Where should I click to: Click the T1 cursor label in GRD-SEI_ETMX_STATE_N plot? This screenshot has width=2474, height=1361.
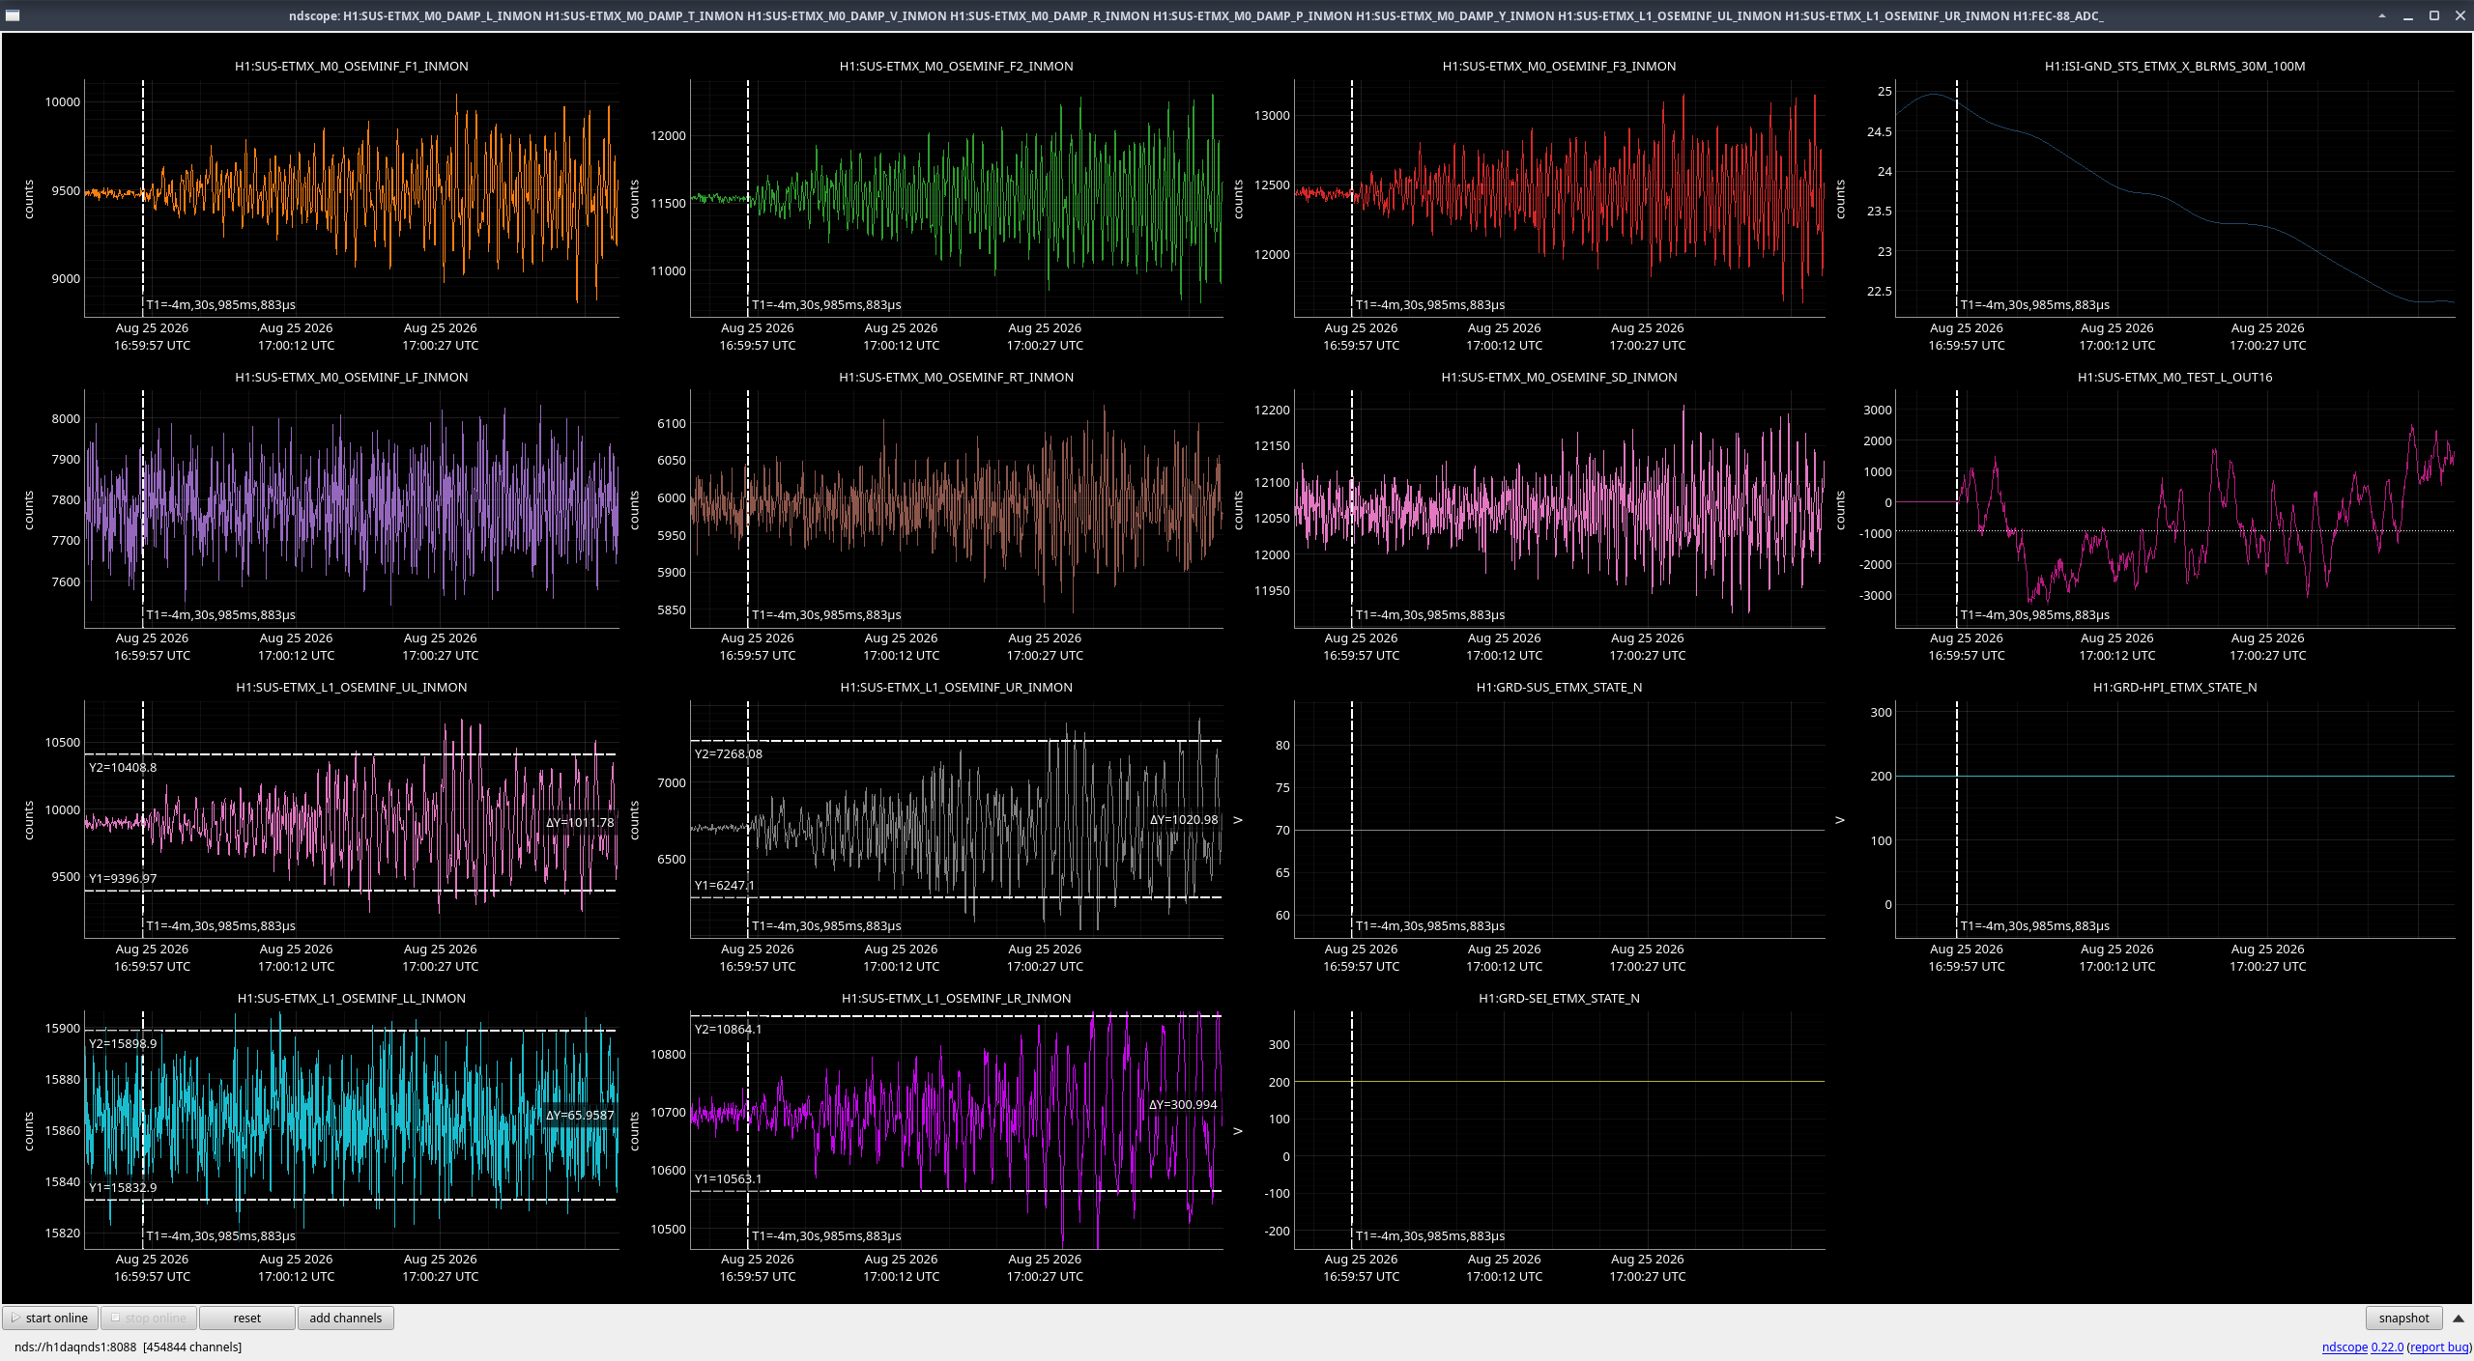tap(1430, 1236)
